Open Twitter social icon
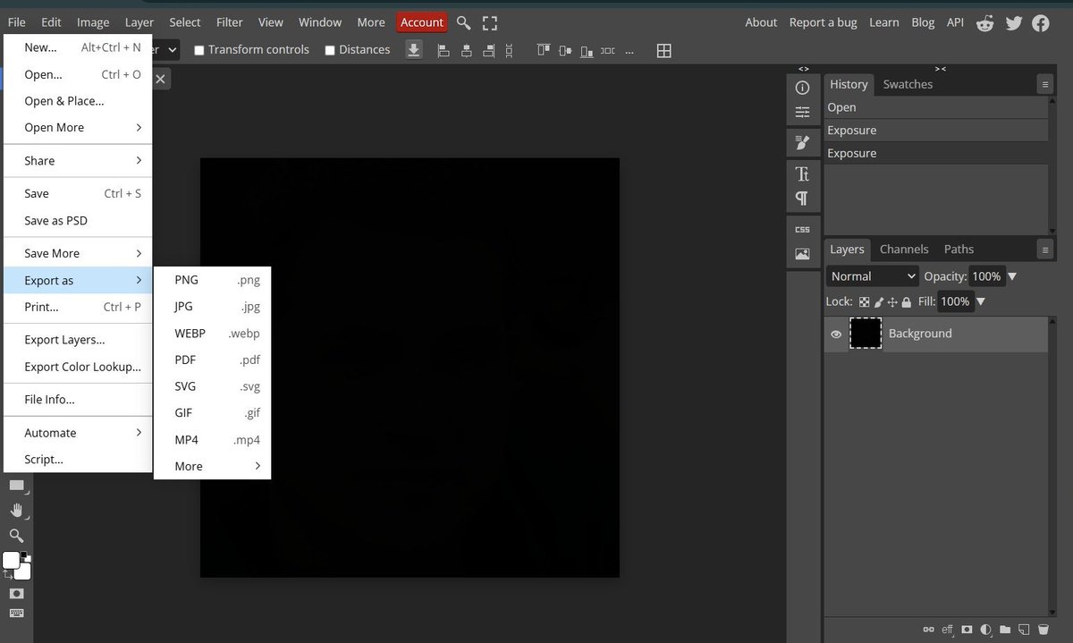Image resolution: width=1073 pixels, height=643 pixels. click(x=1013, y=23)
